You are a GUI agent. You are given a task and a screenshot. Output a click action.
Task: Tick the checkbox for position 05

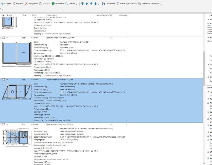click(x=4, y=38)
